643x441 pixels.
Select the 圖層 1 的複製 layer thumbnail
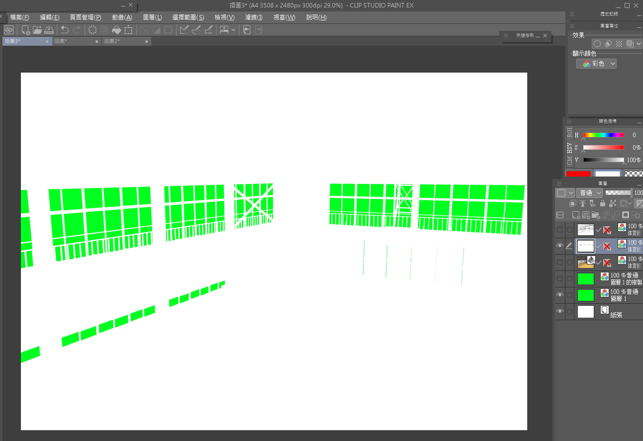(585, 278)
